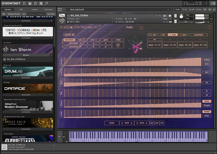Toggle the drive effect button

[206, 101]
